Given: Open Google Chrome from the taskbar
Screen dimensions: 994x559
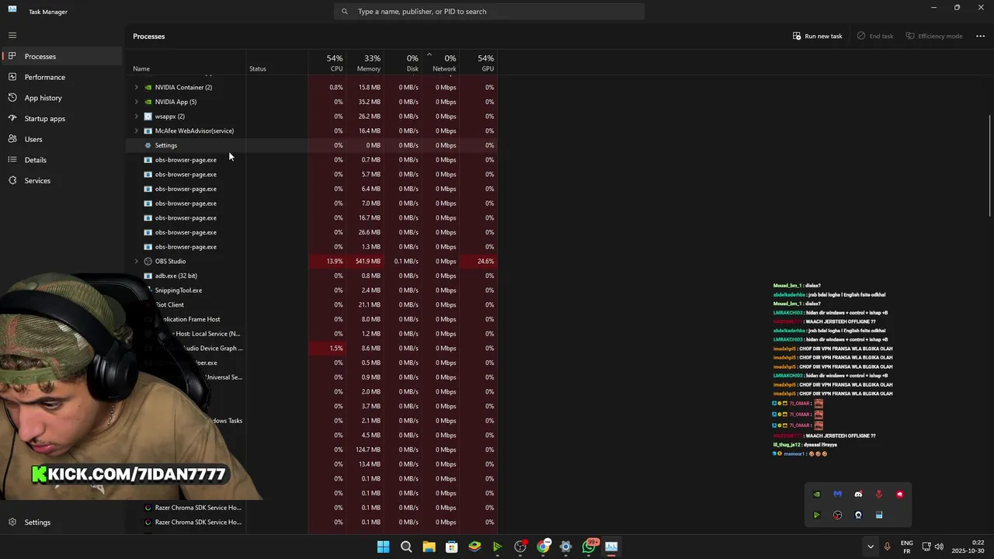Looking at the screenshot, I should [x=544, y=547].
